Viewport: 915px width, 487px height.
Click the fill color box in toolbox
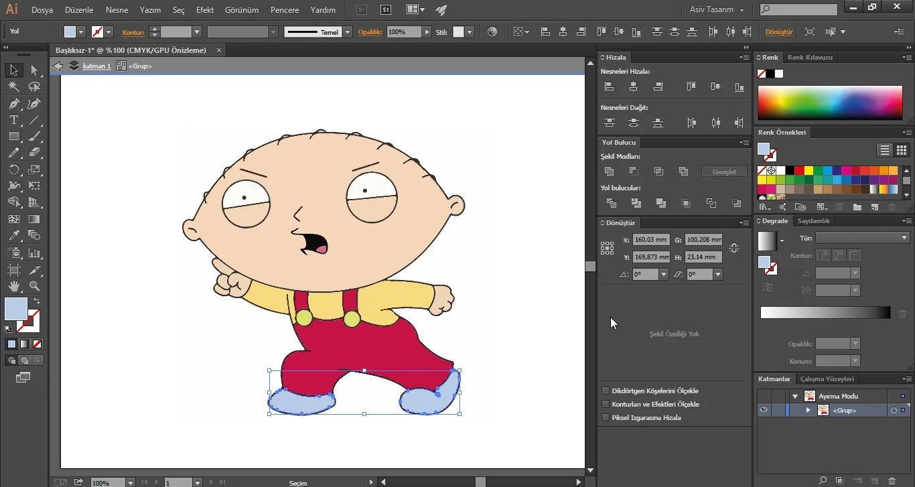(16, 309)
